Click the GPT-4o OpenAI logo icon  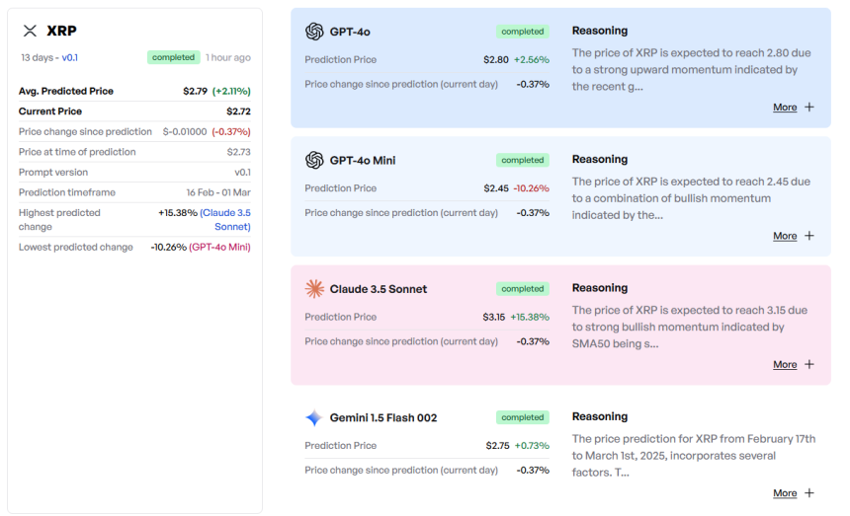314,32
